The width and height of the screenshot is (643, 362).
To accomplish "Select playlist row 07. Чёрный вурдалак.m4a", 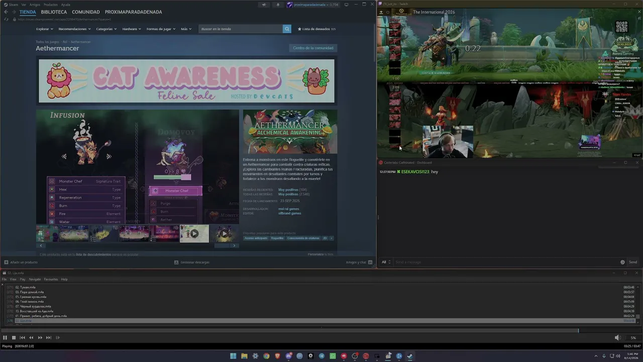I will (321, 306).
